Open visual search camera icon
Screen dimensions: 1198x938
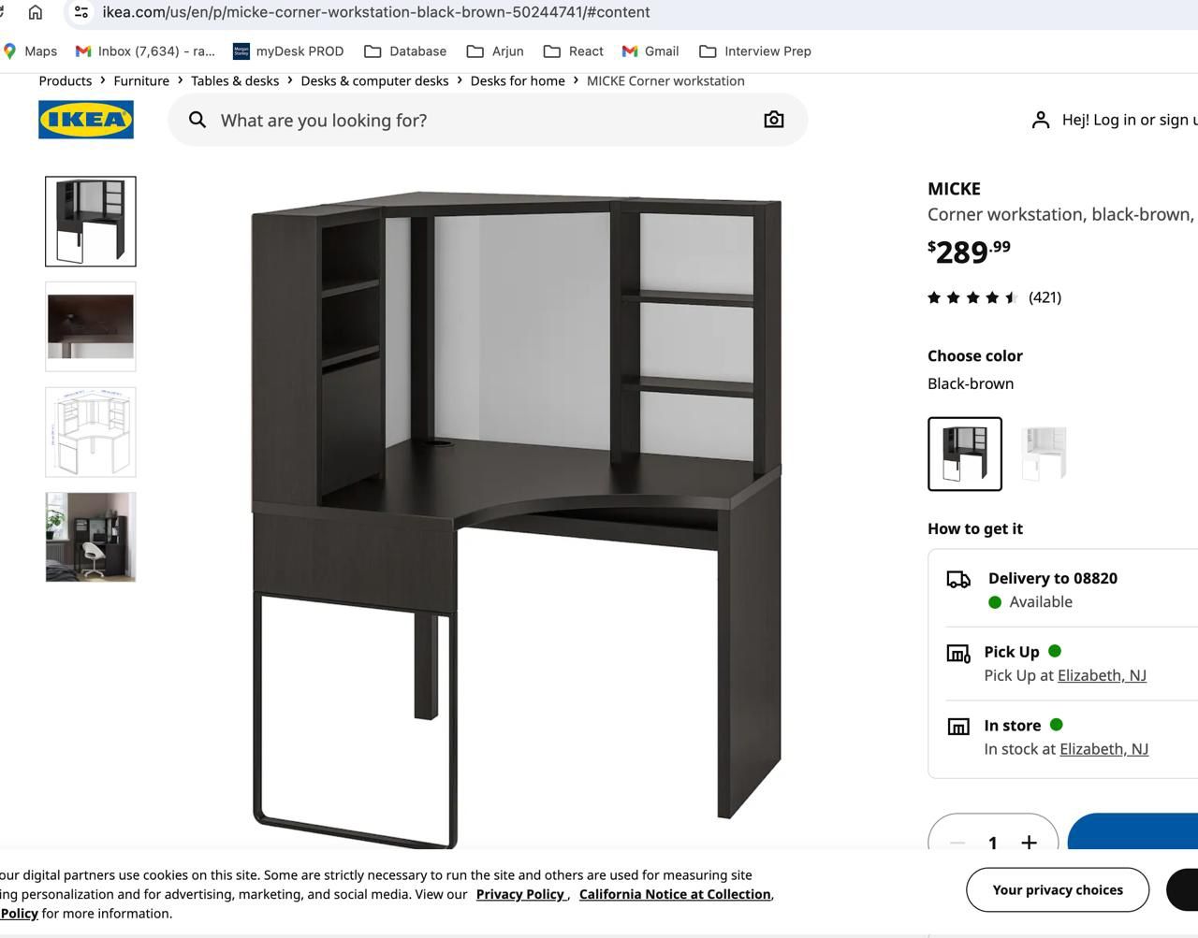(x=774, y=120)
